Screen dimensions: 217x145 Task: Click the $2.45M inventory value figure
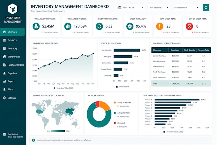(x=48, y=26)
